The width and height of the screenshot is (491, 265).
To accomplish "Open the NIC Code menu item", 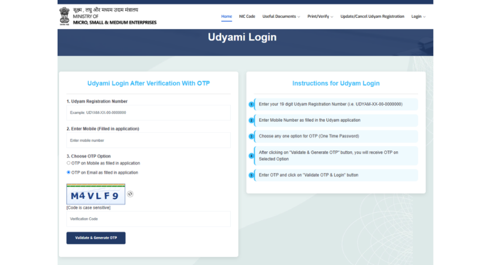I will click(247, 16).
